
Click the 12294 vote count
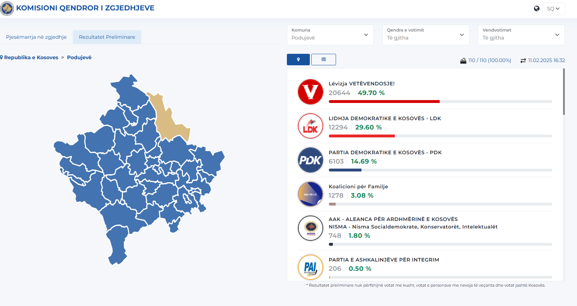[x=338, y=127]
